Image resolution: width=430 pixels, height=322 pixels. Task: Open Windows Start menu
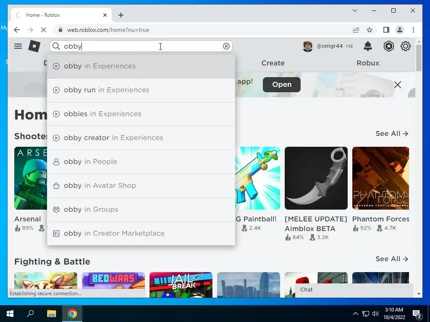point(10,314)
